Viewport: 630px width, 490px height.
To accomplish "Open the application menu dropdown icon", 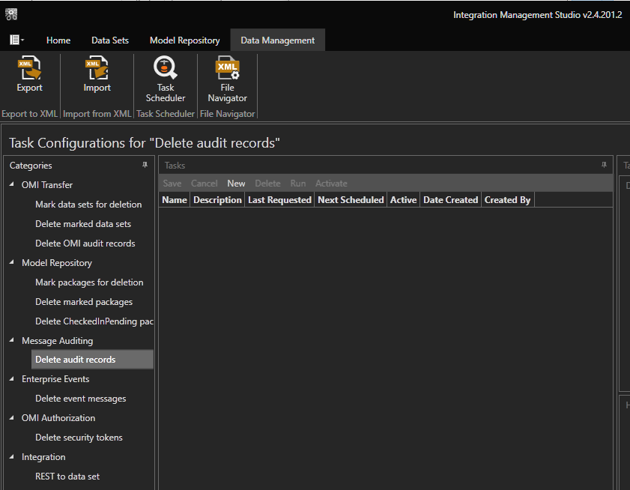I will (x=16, y=40).
